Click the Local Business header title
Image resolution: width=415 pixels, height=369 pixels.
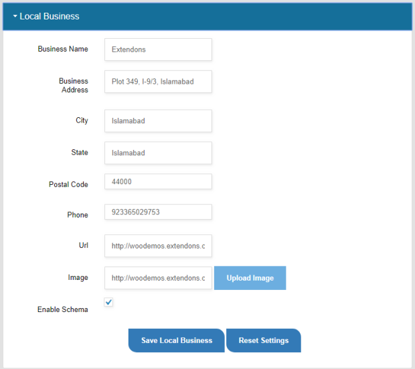tap(50, 16)
